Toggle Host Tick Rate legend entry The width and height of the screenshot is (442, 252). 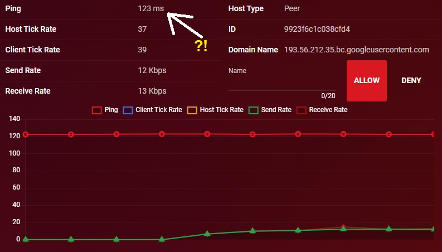point(216,110)
